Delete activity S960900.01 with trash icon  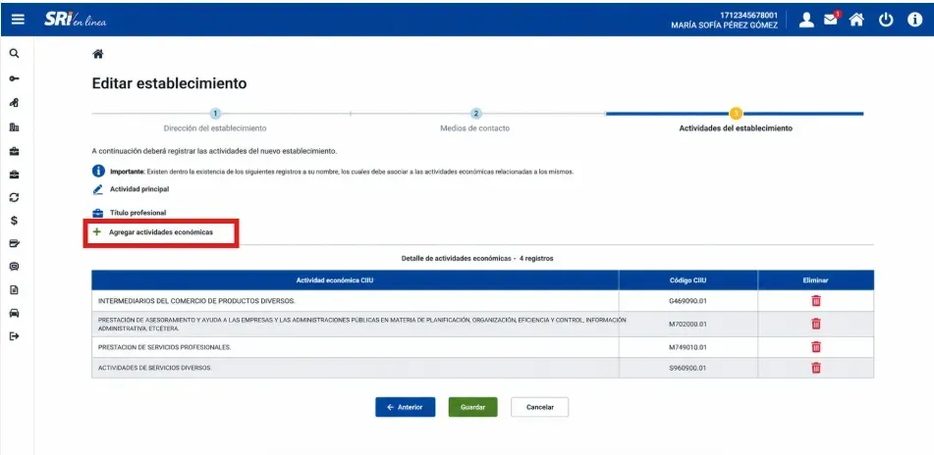click(816, 368)
